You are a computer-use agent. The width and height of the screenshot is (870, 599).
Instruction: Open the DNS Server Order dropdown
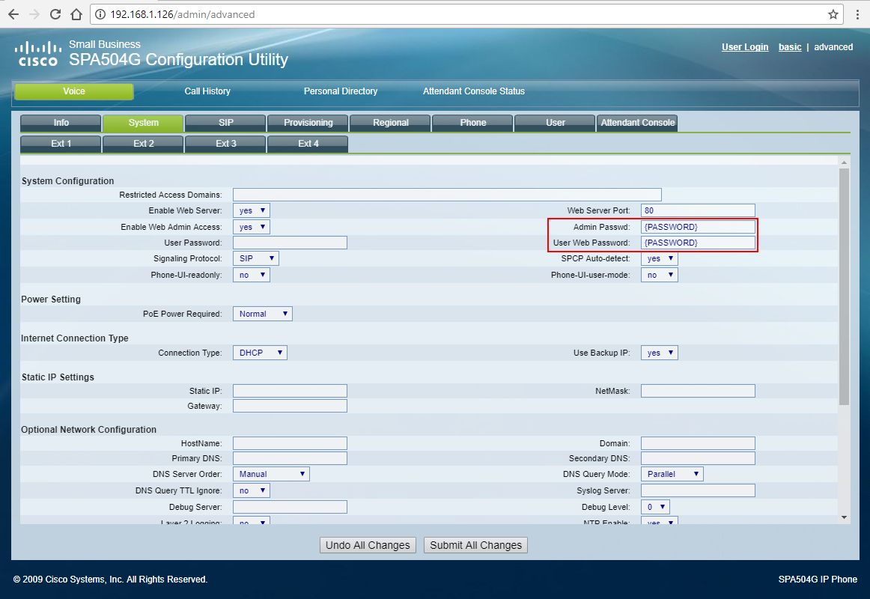(271, 474)
